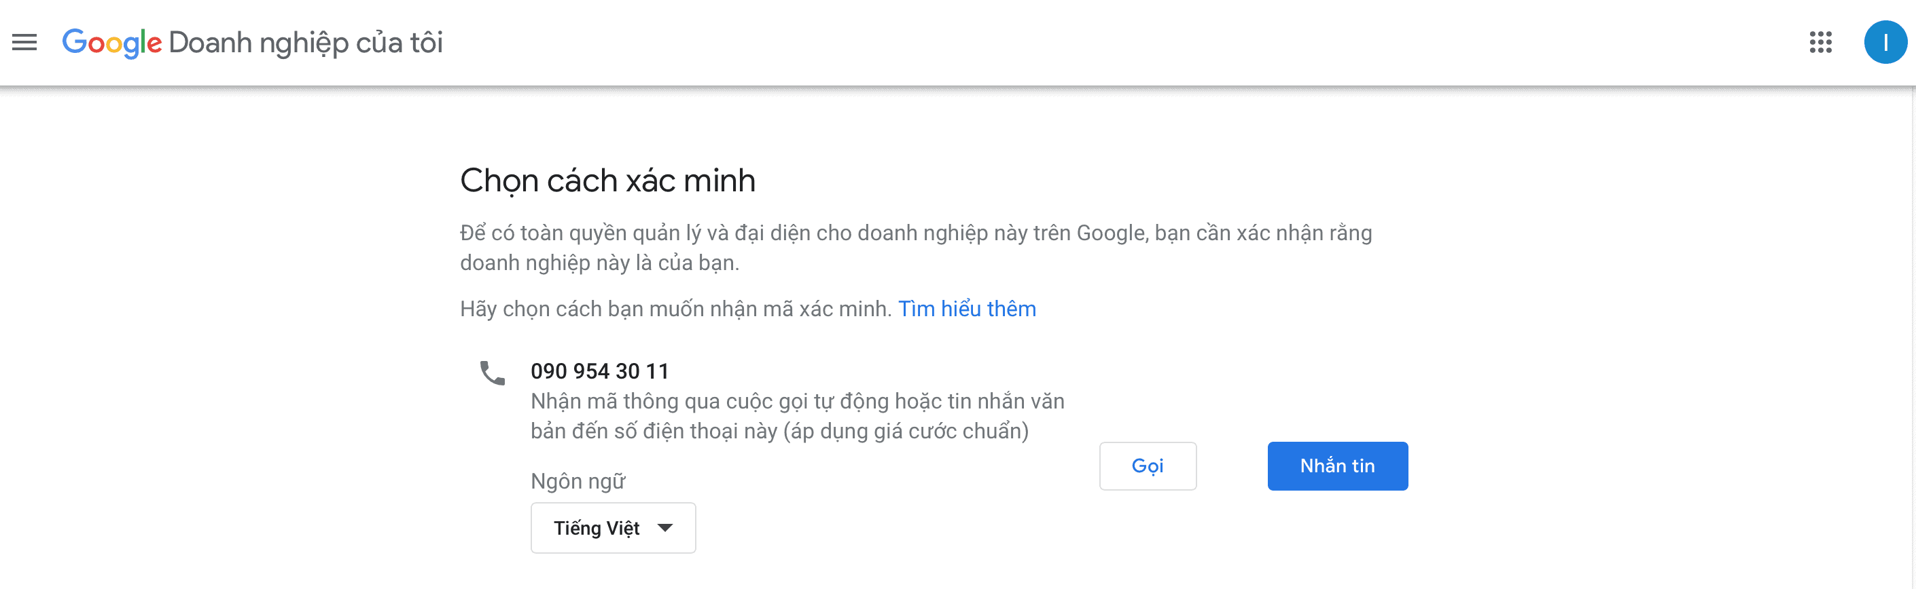Image resolution: width=1916 pixels, height=589 pixels.
Task: Click the Google logo
Action: (x=111, y=43)
